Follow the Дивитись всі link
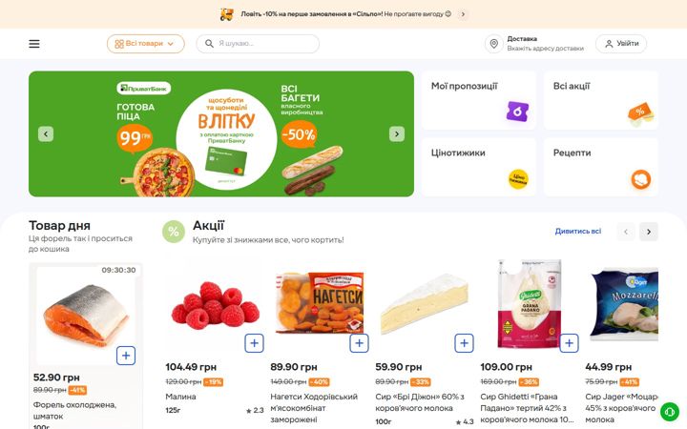 pyautogui.click(x=578, y=231)
